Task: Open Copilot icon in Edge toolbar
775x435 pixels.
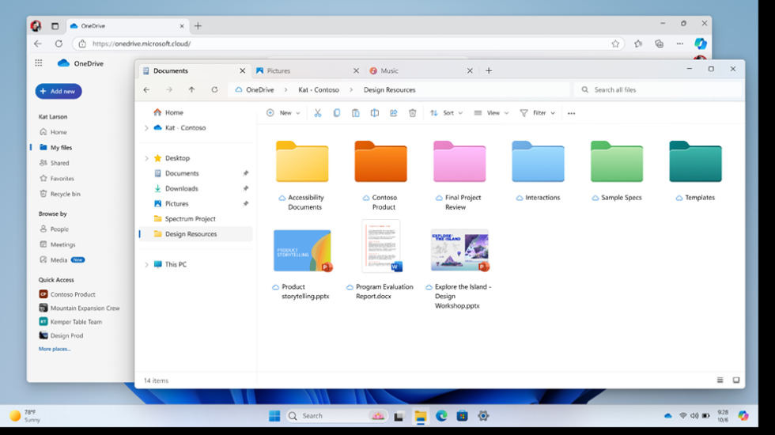Action: pyautogui.click(x=701, y=43)
